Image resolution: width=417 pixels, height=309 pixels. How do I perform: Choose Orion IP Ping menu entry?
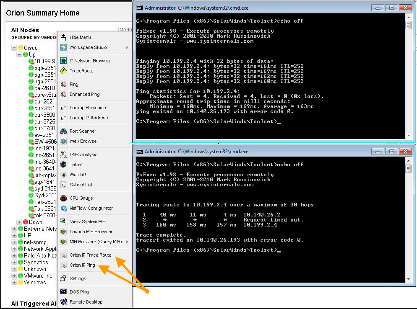82,265
